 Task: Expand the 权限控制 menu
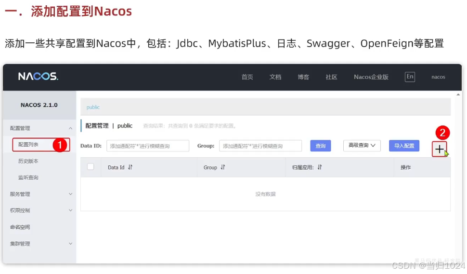[40, 211]
